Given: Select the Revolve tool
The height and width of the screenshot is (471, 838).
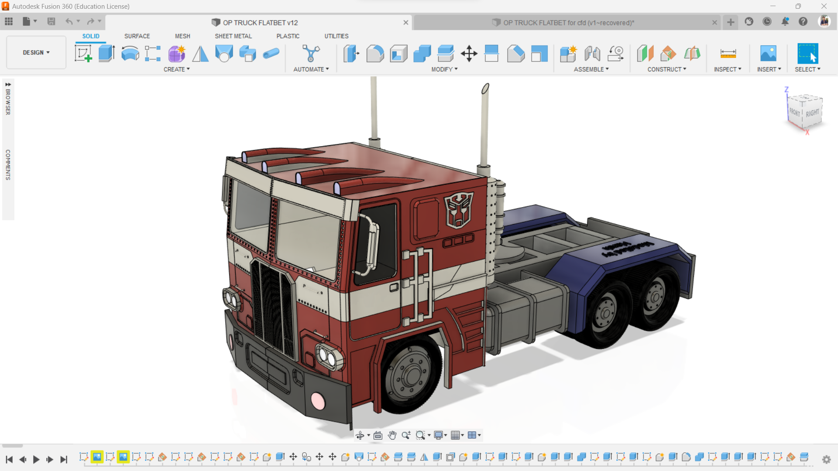Looking at the screenshot, I should [x=130, y=54].
